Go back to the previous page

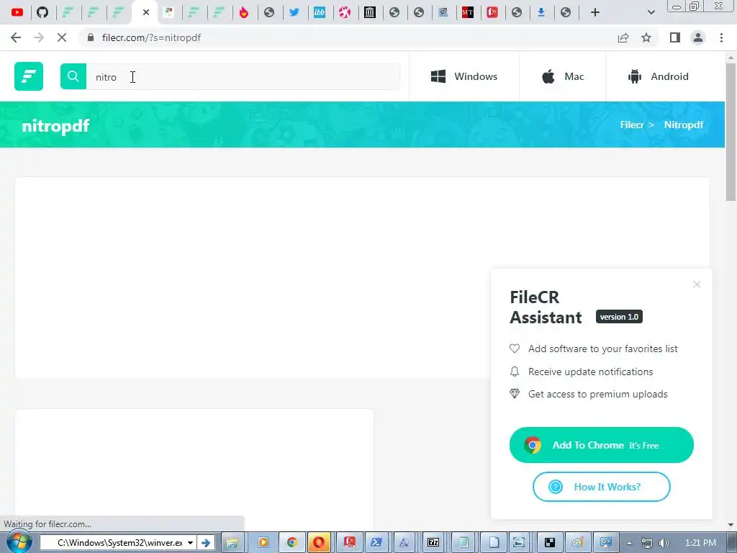tap(16, 37)
